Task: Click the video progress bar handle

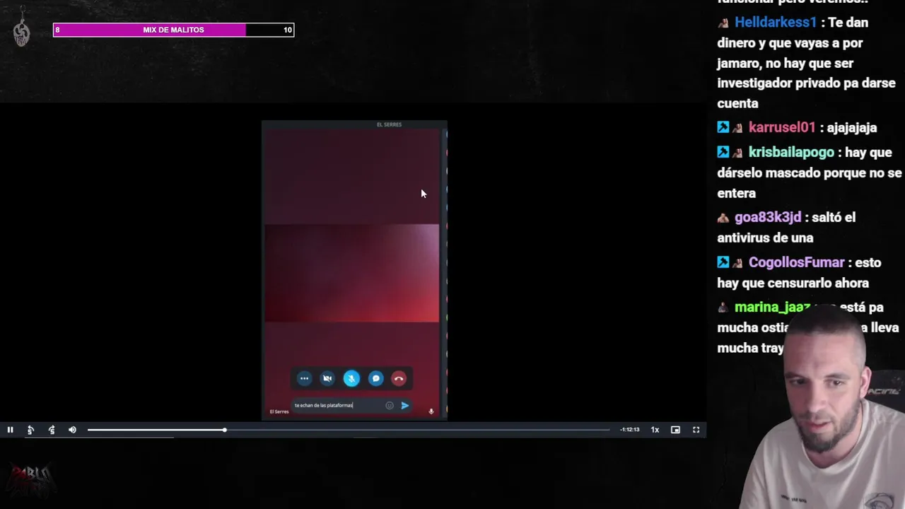Action: click(x=224, y=430)
